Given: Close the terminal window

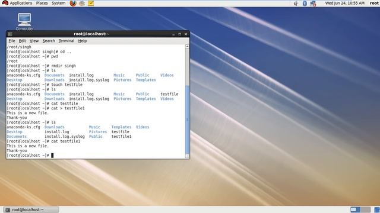Looking at the screenshot, I should [x=186, y=34].
